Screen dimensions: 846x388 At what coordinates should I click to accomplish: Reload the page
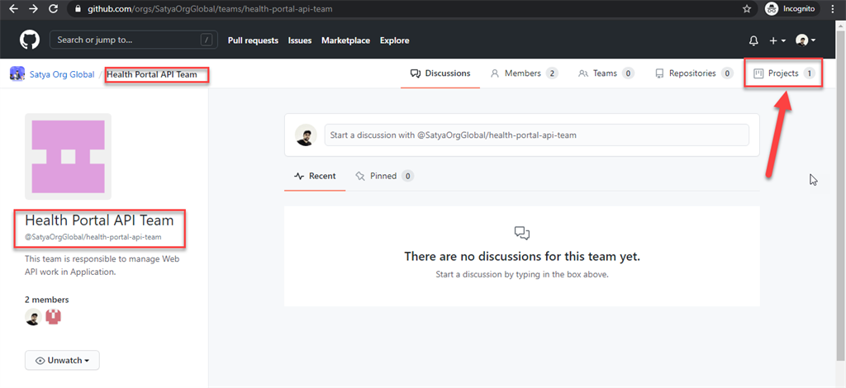coord(53,8)
